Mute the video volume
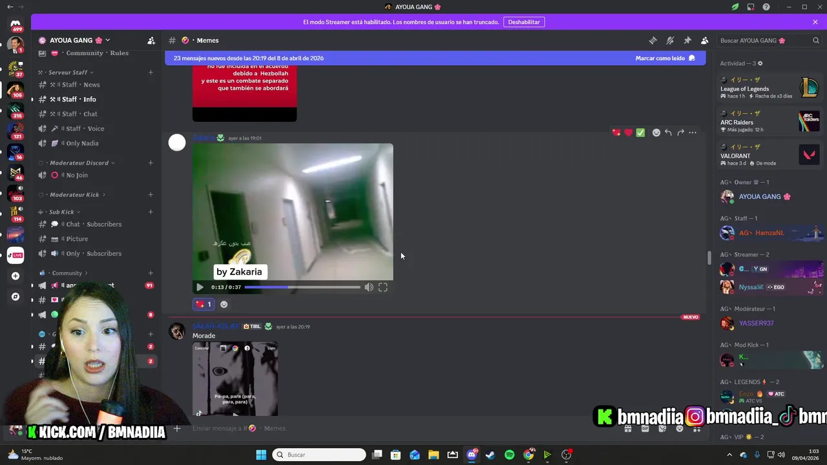This screenshot has width=827, height=465. coord(368,287)
